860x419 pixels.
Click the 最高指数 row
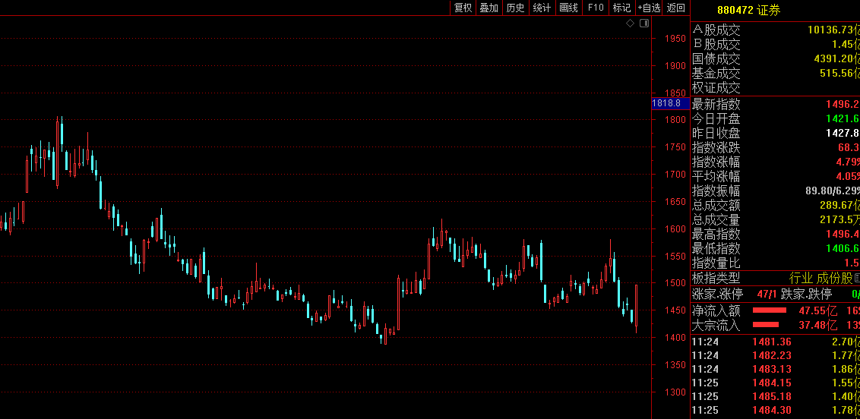pyautogui.click(x=776, y=234)
